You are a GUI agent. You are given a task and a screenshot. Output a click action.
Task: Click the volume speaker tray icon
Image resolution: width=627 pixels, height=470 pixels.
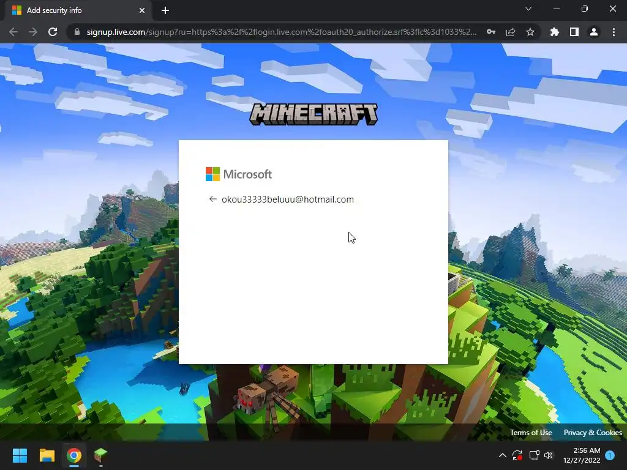tap(549, 455)
